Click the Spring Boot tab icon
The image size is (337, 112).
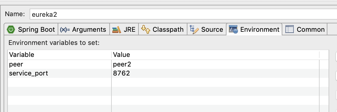click(x=11, y=29)
